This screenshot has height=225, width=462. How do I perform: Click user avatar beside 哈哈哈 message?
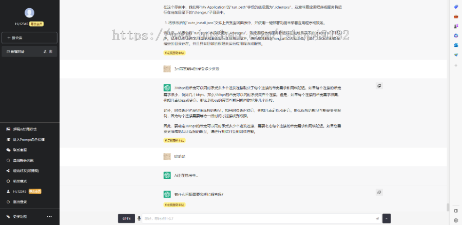point(167,156)
